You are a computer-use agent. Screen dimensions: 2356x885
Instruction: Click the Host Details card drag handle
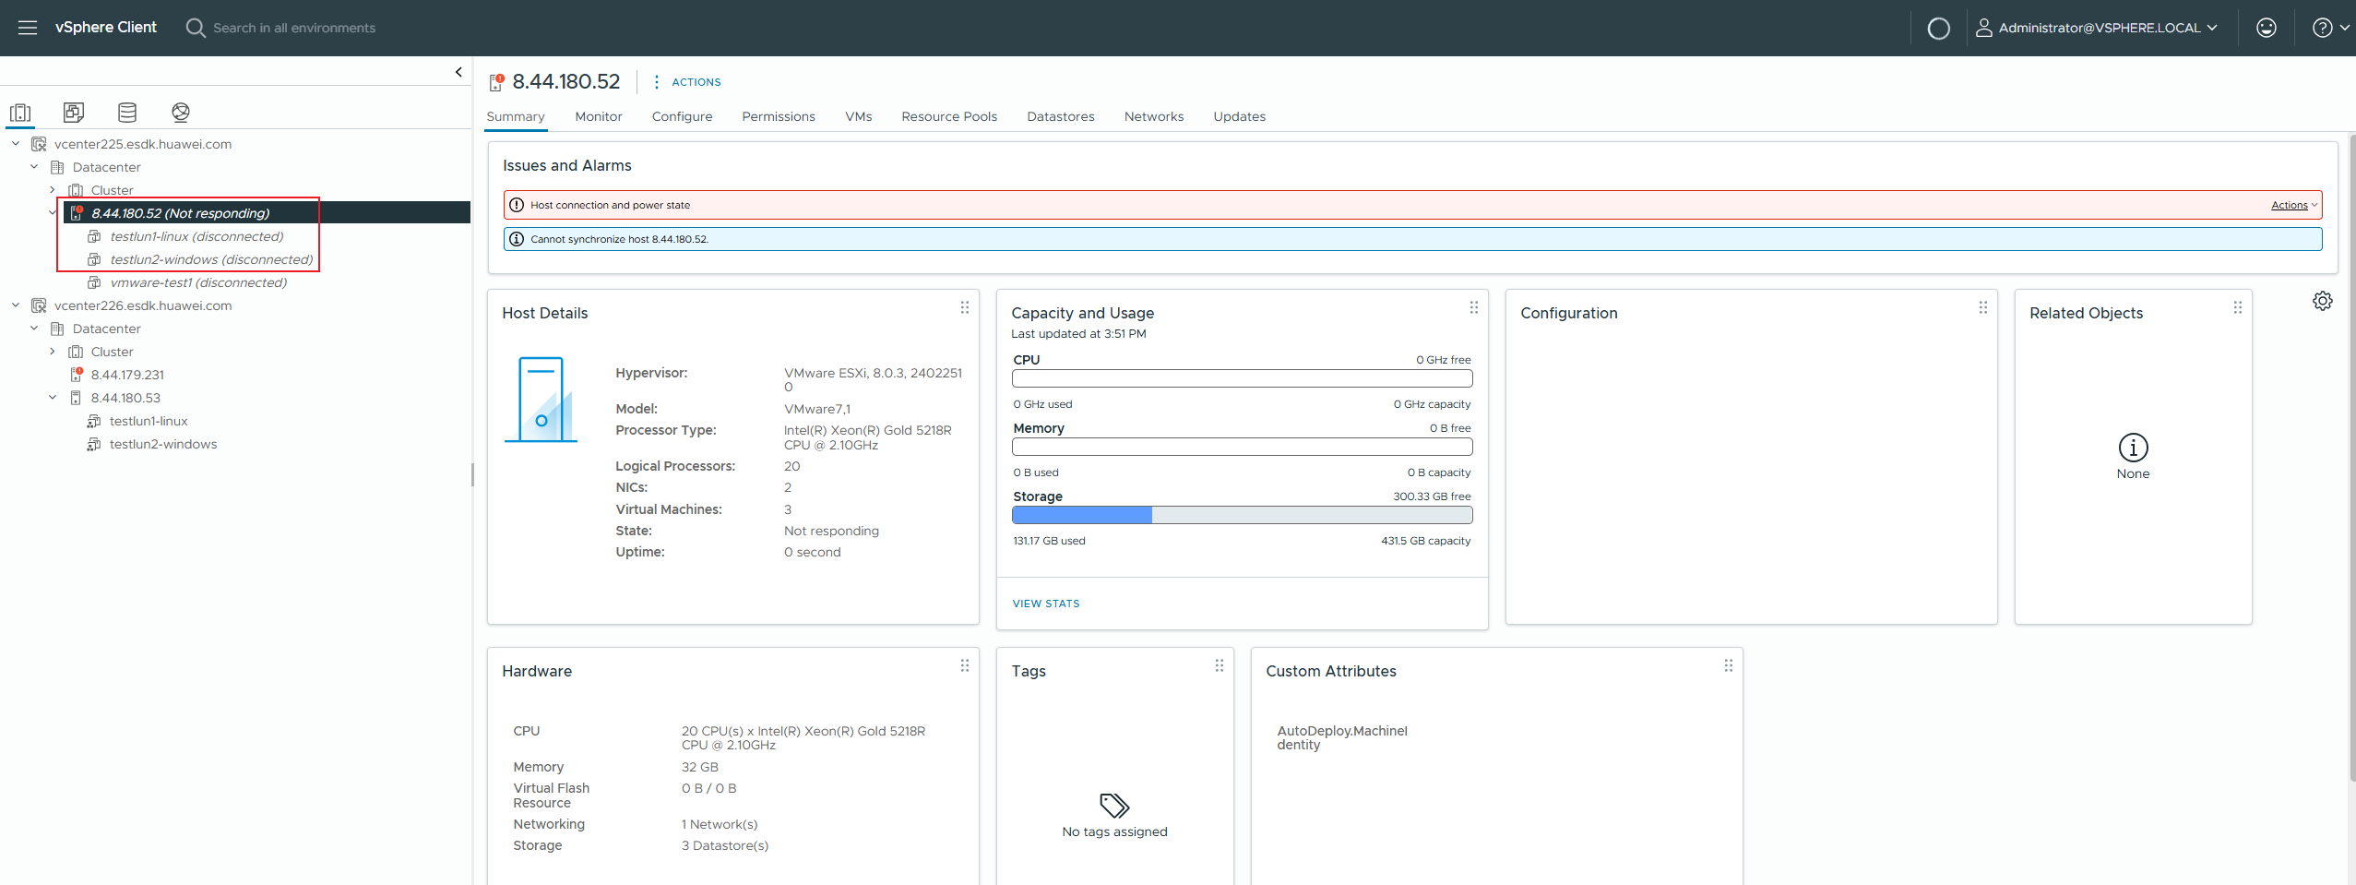965,307
